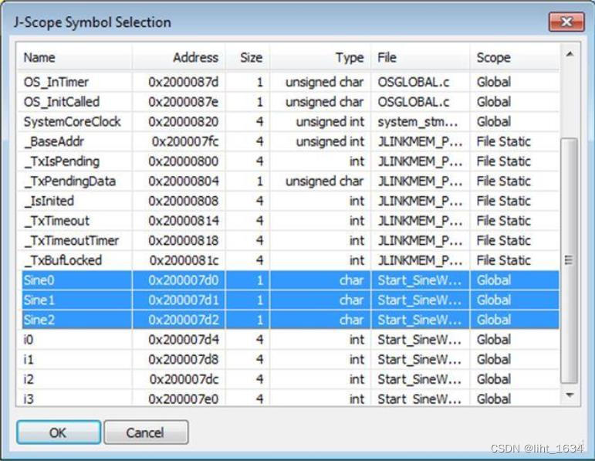Sort by the Size column header
The image size is (595, 461).
click(248, 57)
